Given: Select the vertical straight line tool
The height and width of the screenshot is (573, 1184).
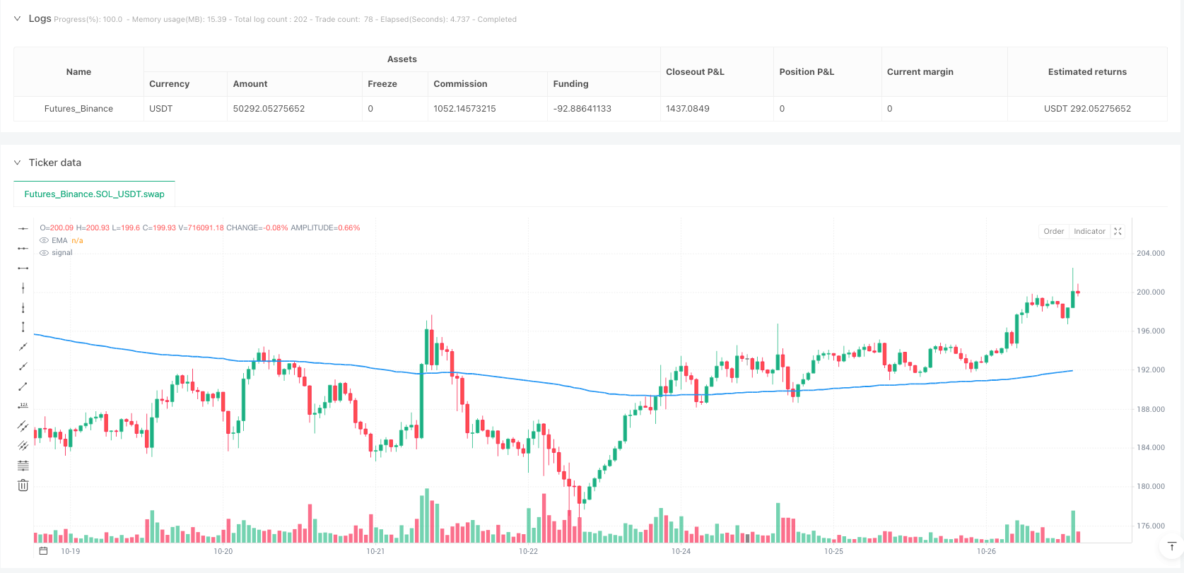Looking at the screenshot, I should (23, 288).
